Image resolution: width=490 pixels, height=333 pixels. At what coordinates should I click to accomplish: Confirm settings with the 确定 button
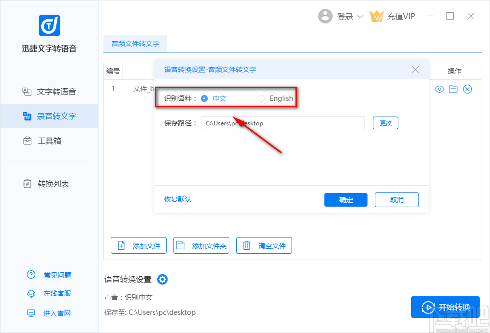coord(345,199)
